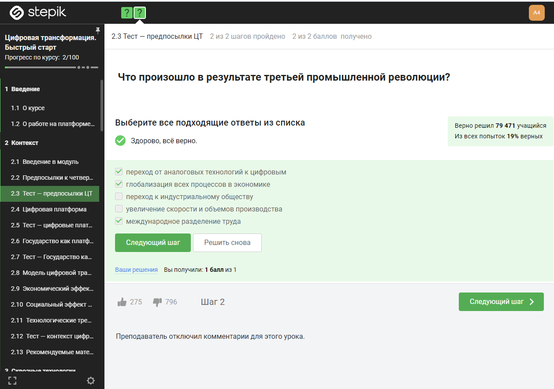This screenshot has height=389, width=554.
Task: Go to first step green question icon
Action: pyautogui.click(x=127, y=13)
